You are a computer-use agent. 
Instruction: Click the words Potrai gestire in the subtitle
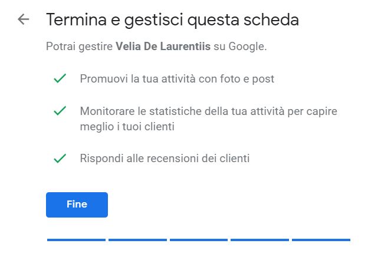click(79, 47)
